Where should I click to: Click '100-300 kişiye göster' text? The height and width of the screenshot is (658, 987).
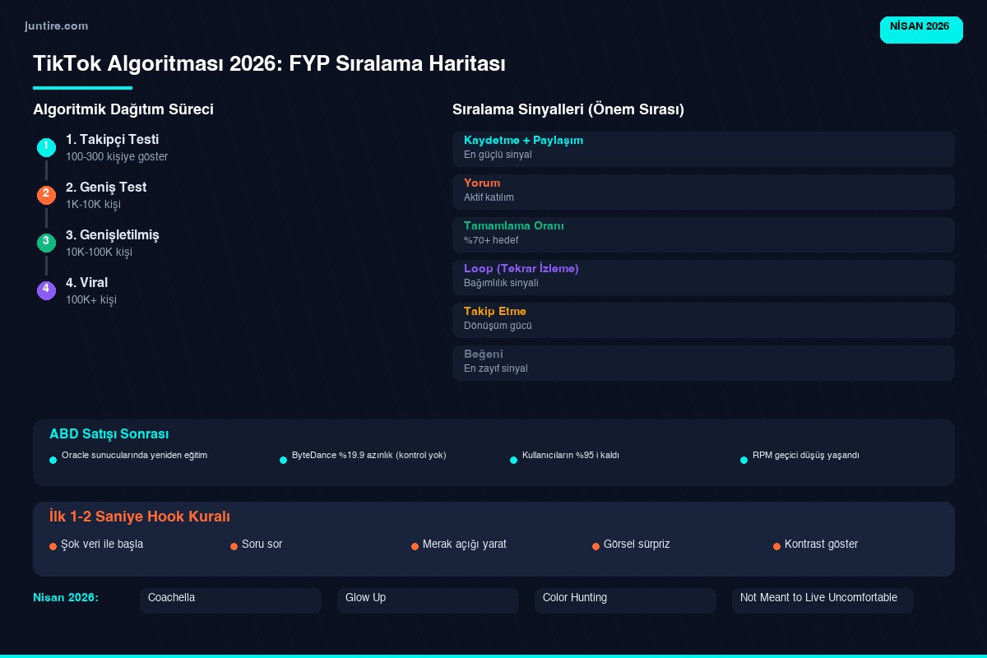(x=117, y=156)
